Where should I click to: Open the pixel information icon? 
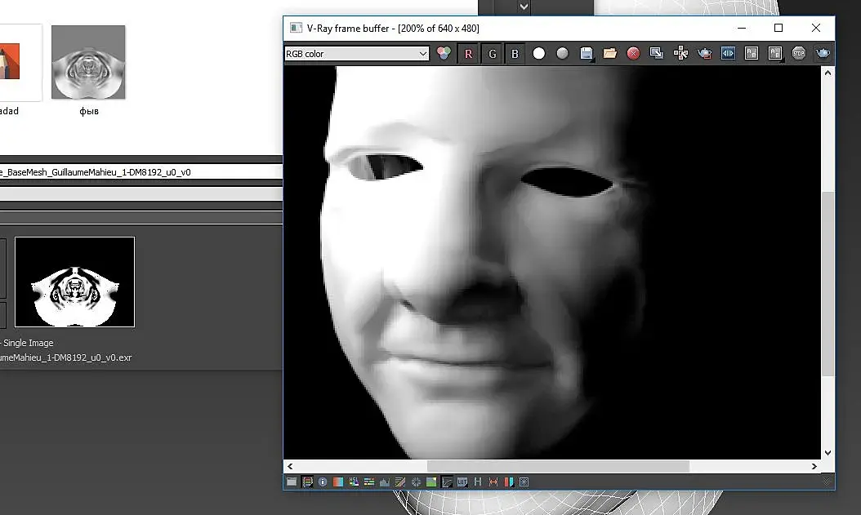click(323, 482)
